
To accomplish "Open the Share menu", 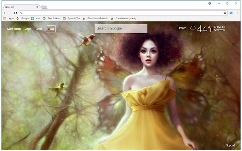I will click(39, 29).
